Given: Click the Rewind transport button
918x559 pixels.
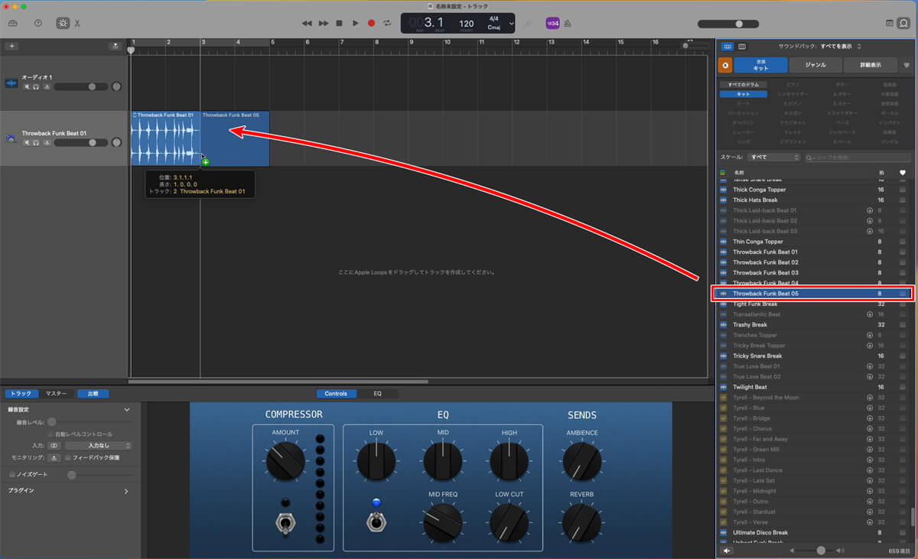Looking at the screenshot, I should pos(307,23).
